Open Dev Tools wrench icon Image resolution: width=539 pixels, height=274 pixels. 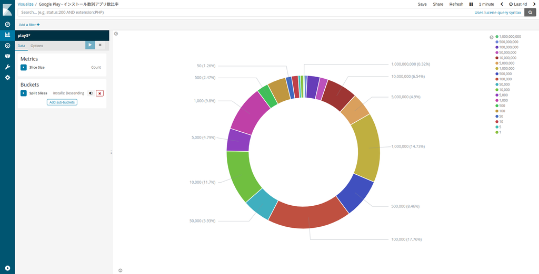[x=7, y=67]
